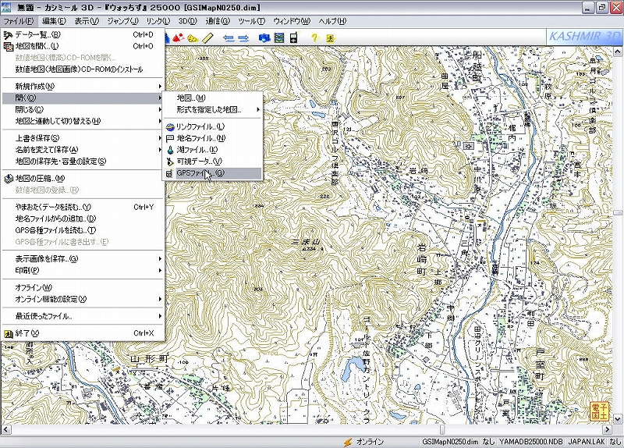624x448 pixels.
Task: Click the red mountain Kashmir view toolbar icon
Action: click(x=179, y=37)
